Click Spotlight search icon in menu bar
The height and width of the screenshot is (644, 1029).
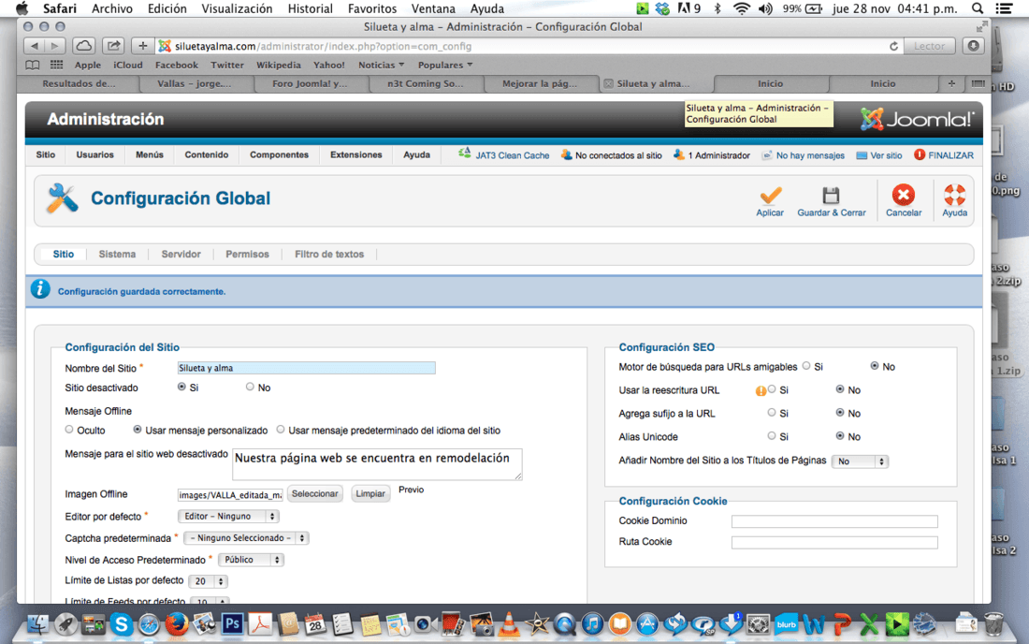point(978,8)
